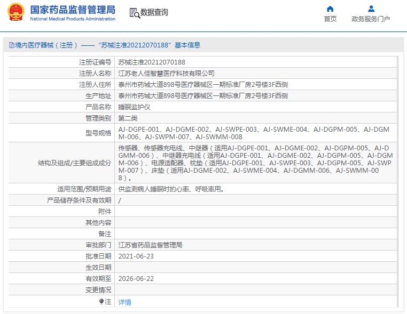Click the 批准日期 row label
This screenshot has width=407, height=314.
click(98, 256)
